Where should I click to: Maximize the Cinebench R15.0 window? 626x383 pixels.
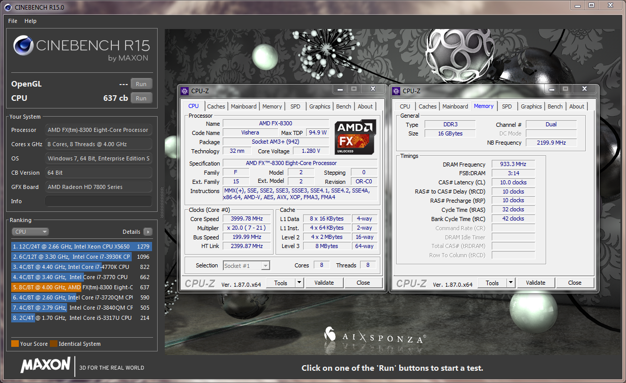pos(591,5)
